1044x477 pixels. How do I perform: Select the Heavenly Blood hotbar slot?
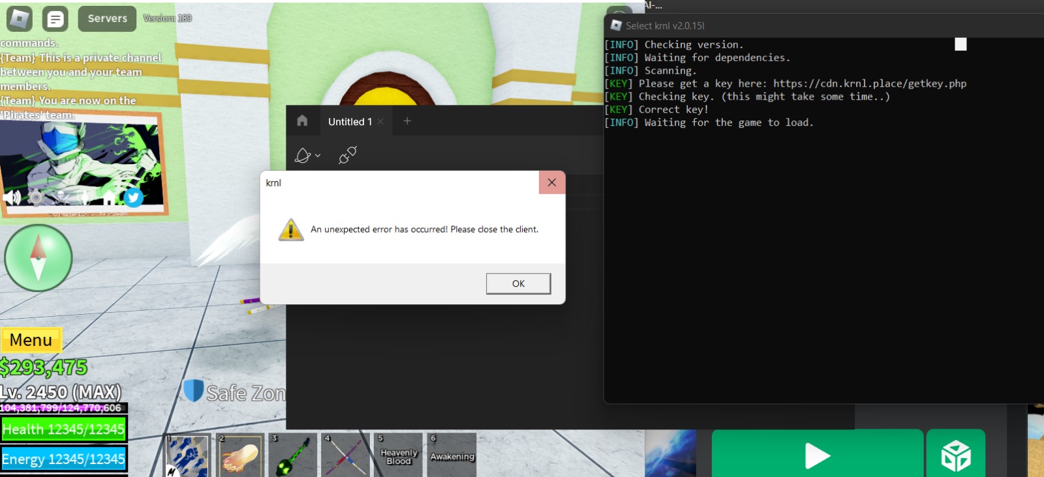pyautogui.click(x=399, y=455)
